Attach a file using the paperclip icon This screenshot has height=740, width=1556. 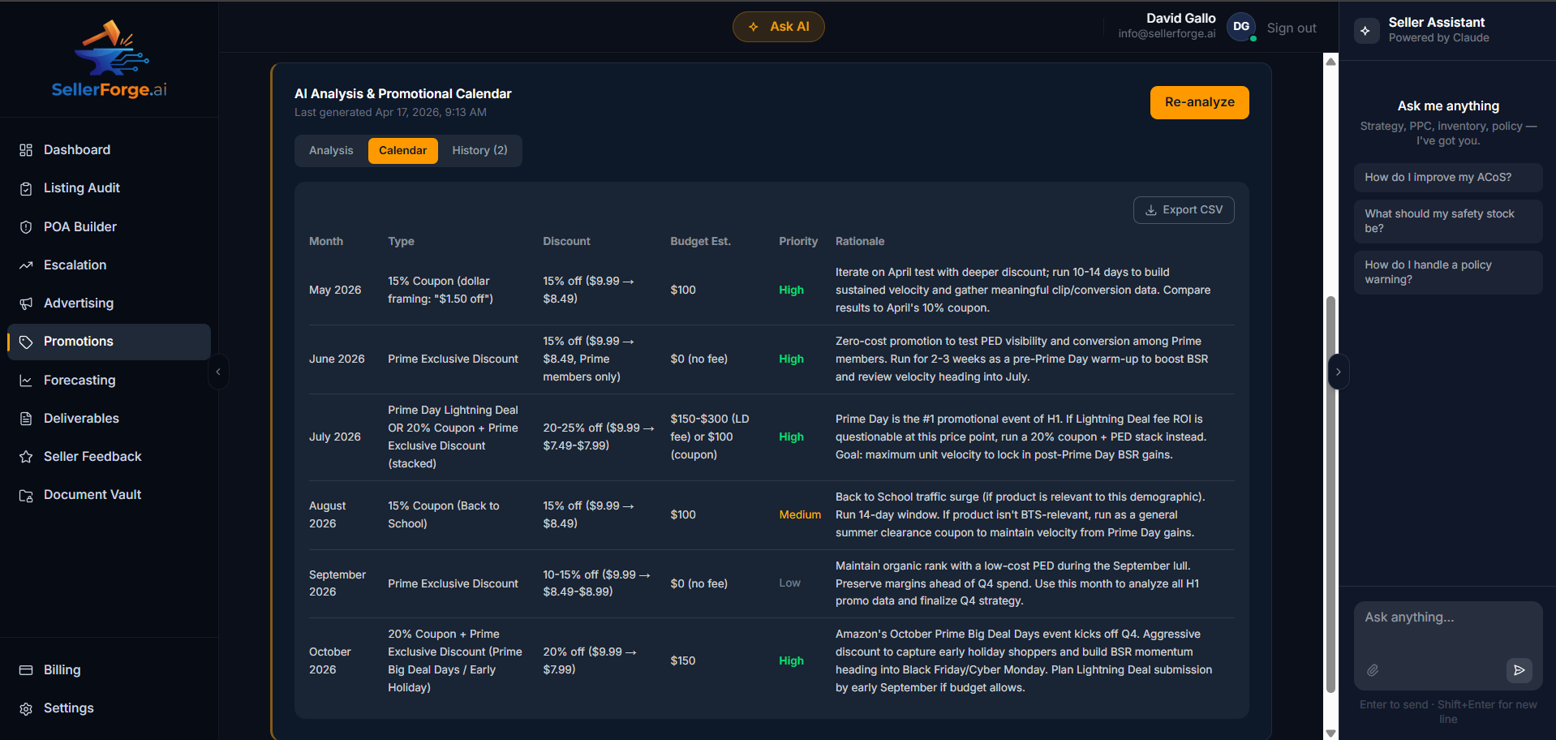1373,670
